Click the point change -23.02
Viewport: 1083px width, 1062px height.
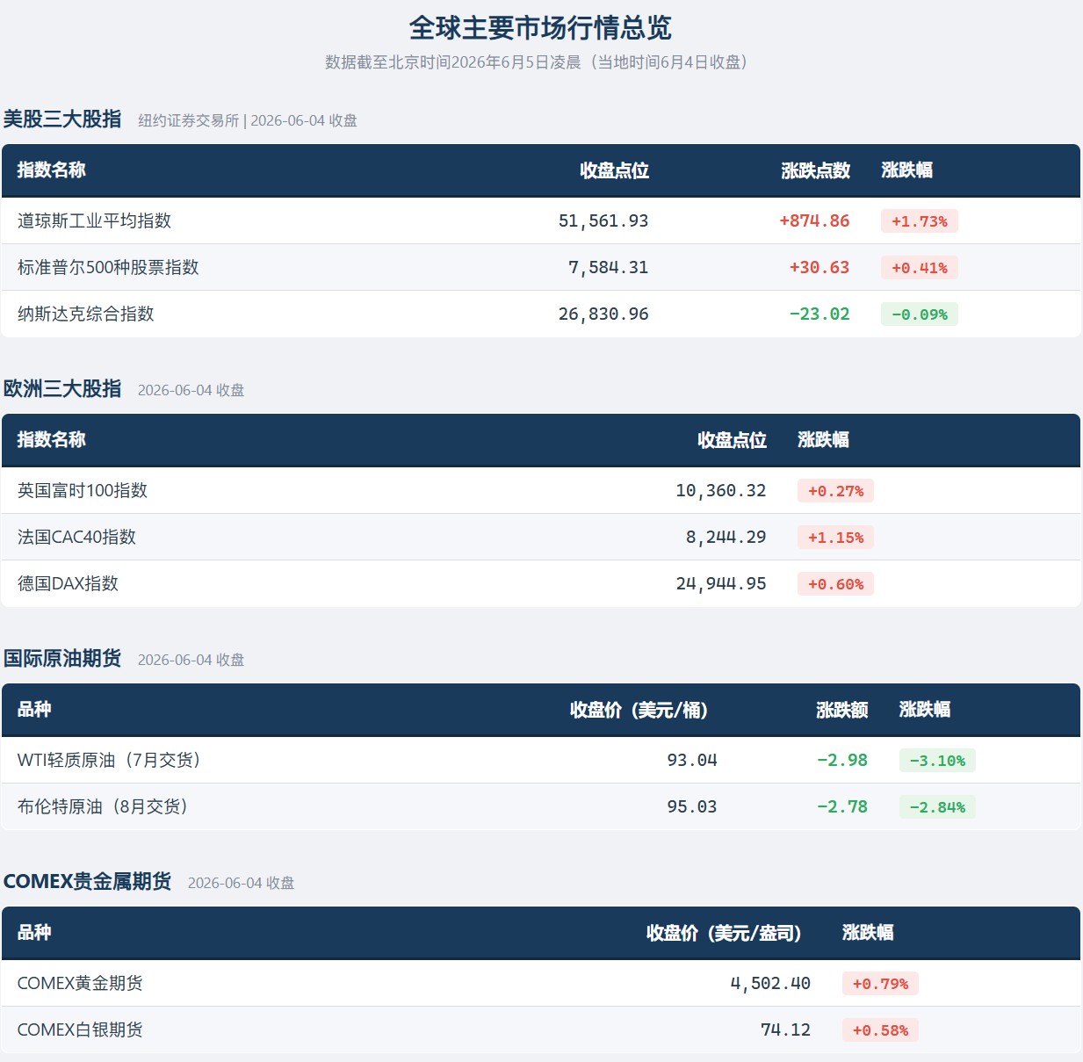(819, 314)
